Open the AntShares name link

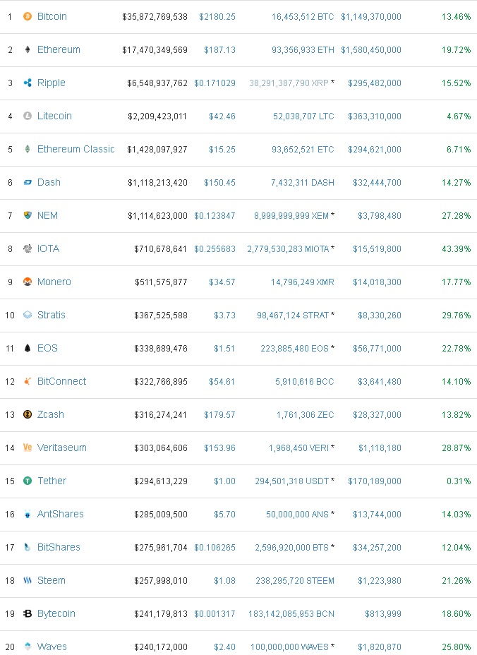(x=60, y=514)
